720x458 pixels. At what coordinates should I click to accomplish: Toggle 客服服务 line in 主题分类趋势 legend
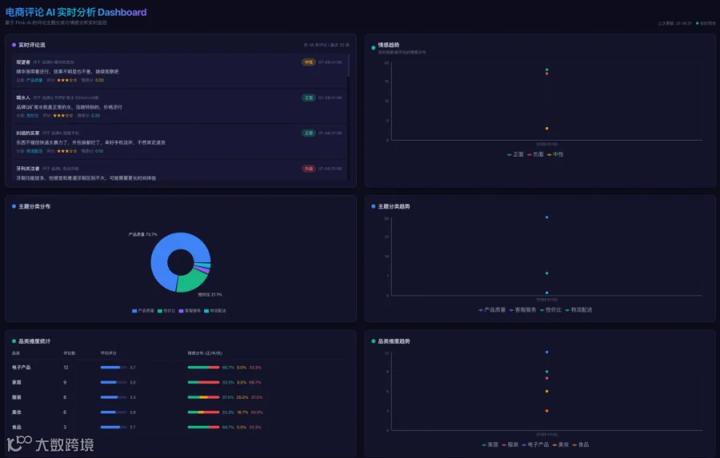(522, 310)
